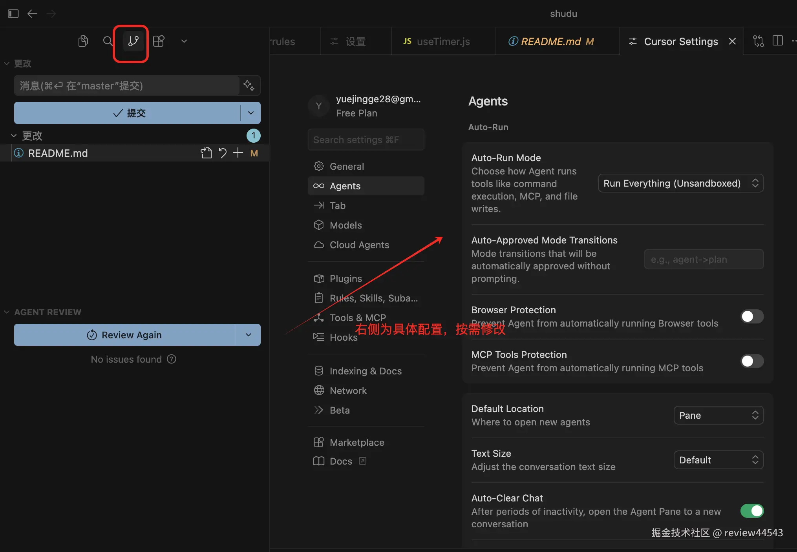This screenshot has height=552, width=797.
Task: Open the Auto-Run Mode dropdown
Action: tap(680, 183)
